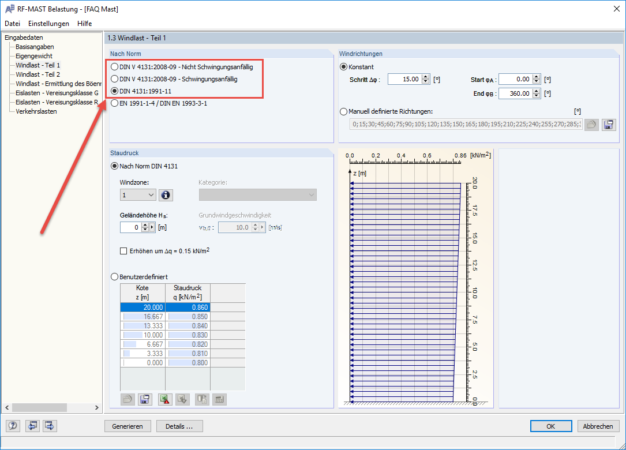Click the Schritt Δφ input field

[405, 79]
